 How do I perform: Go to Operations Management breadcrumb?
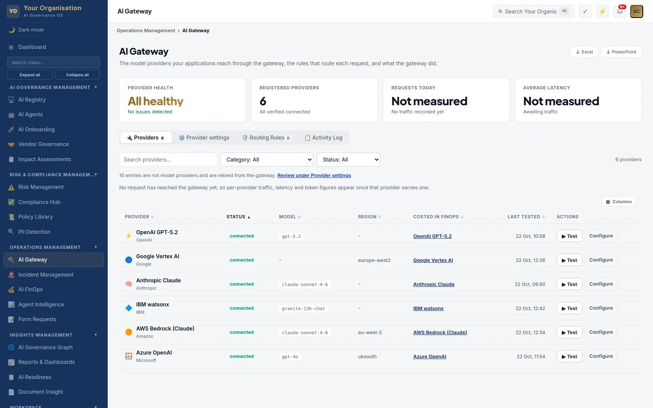pos(146,31)
